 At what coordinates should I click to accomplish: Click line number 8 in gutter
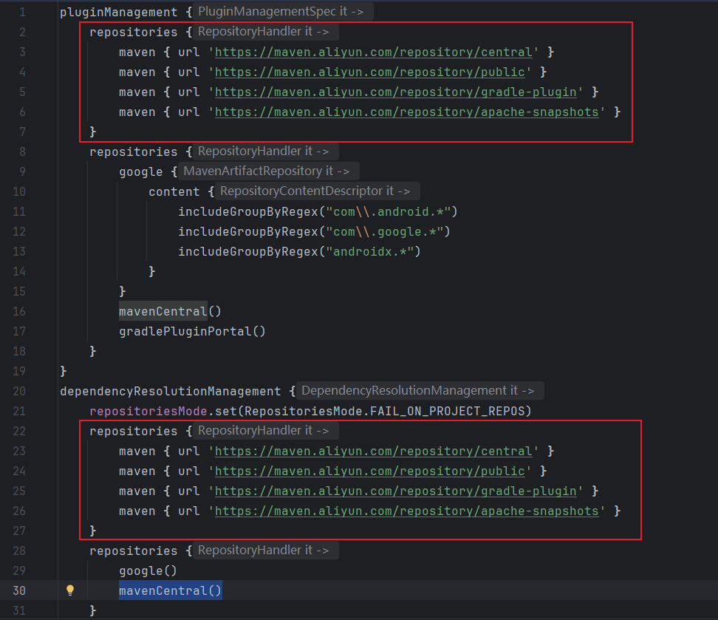tap(22, 151)
